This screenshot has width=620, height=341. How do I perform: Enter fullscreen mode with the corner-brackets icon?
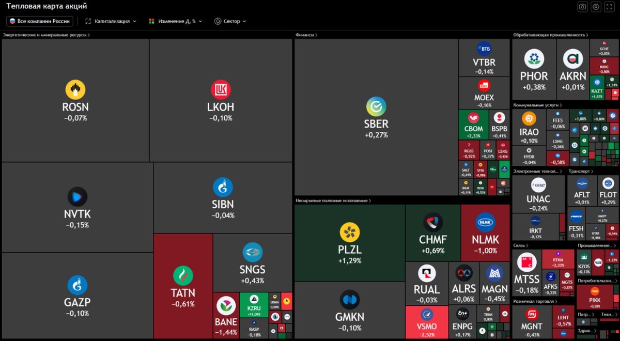[x=609, y=7]
